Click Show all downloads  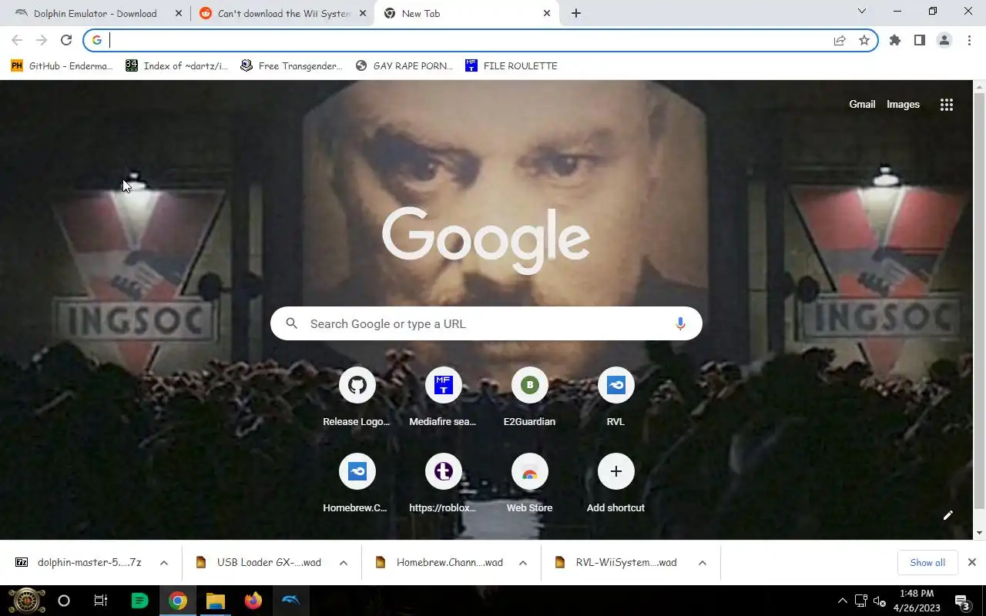click(x=927, y=563)
